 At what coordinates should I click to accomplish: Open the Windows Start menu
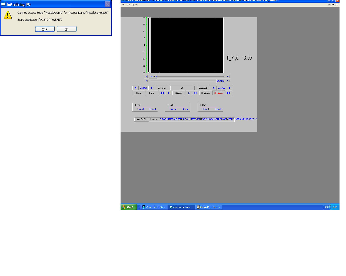coord(128,207)
